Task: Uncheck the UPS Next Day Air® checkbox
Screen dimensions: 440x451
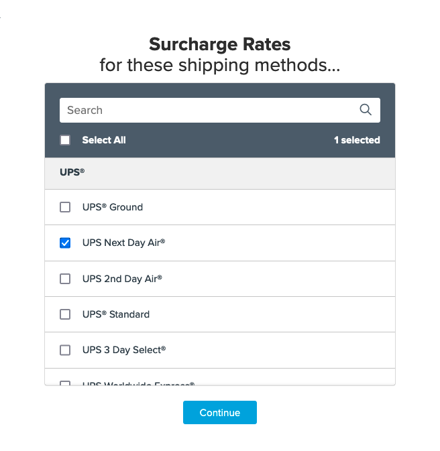Action: click(65, 243)
